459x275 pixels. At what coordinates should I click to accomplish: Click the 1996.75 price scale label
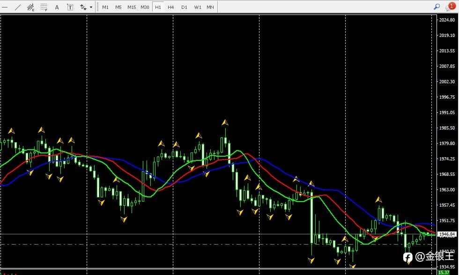(447, 97)
